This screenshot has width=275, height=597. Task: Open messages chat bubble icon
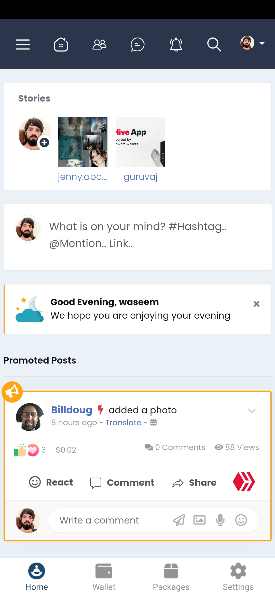point(137,44)
